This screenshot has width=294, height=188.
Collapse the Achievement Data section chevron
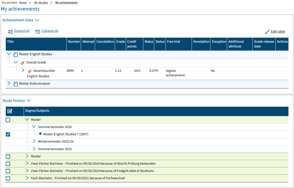click(x=37, y=20)
